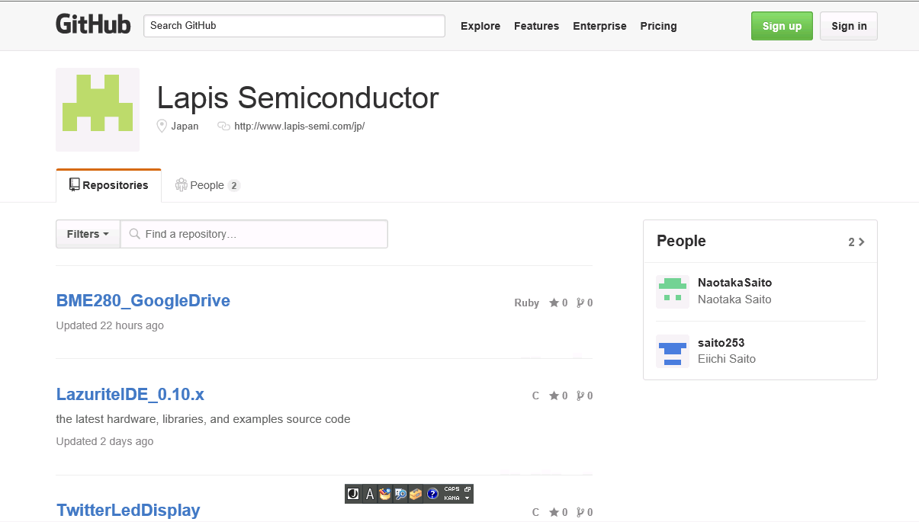Click the IME dictionary search magnifier icon
The width and height of the screenshot is (919, 522).
click(400, 494)
